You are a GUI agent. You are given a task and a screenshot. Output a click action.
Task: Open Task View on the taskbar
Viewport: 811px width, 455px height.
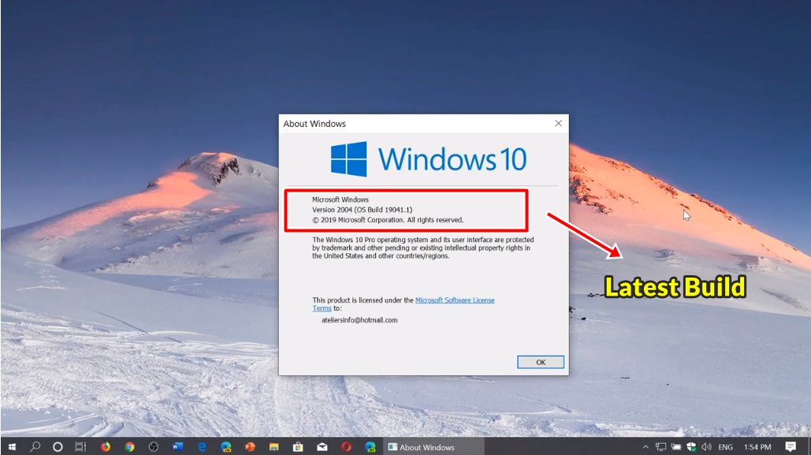coord(80,446)
